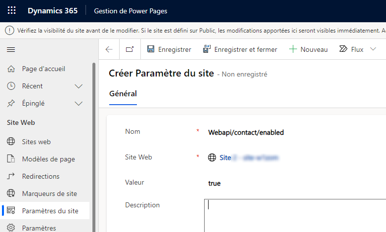Click the visibility warning notification text
Image resolution: width=386 pixels, height=232 pixels.
[x=201, y=31]
